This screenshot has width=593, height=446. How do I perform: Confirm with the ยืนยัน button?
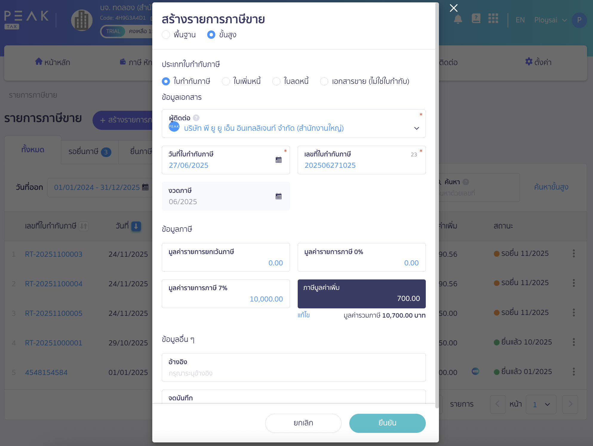[387, 423]
